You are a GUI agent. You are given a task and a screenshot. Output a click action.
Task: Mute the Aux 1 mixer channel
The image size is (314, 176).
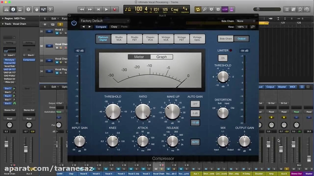[x=193, y=169]
